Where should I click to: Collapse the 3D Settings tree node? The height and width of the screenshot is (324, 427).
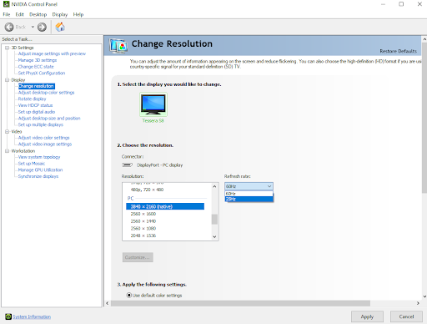(8, 48)
